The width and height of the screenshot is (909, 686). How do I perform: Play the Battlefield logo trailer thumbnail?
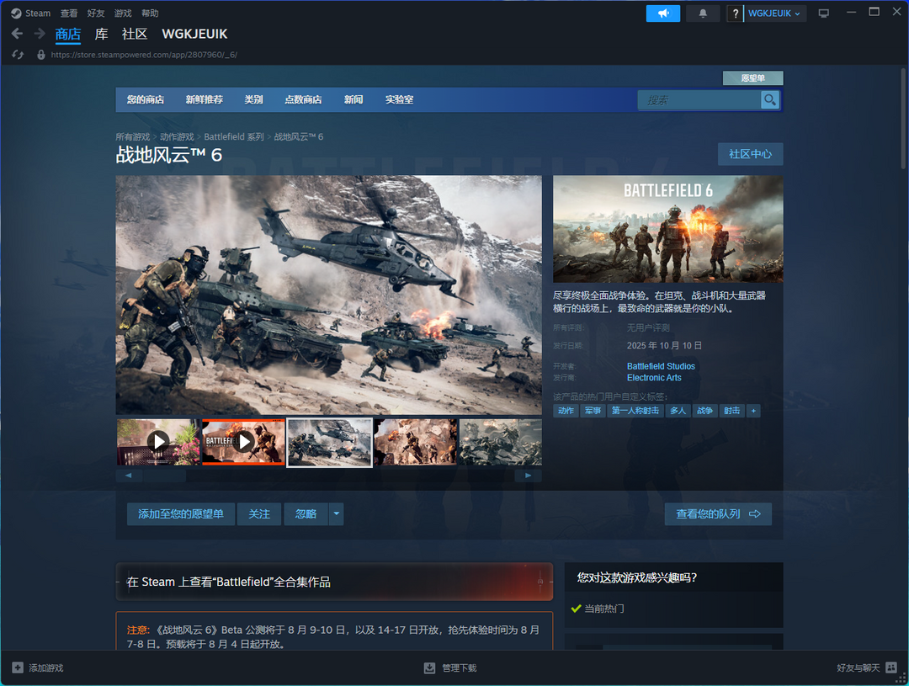[x=243, y=442]
